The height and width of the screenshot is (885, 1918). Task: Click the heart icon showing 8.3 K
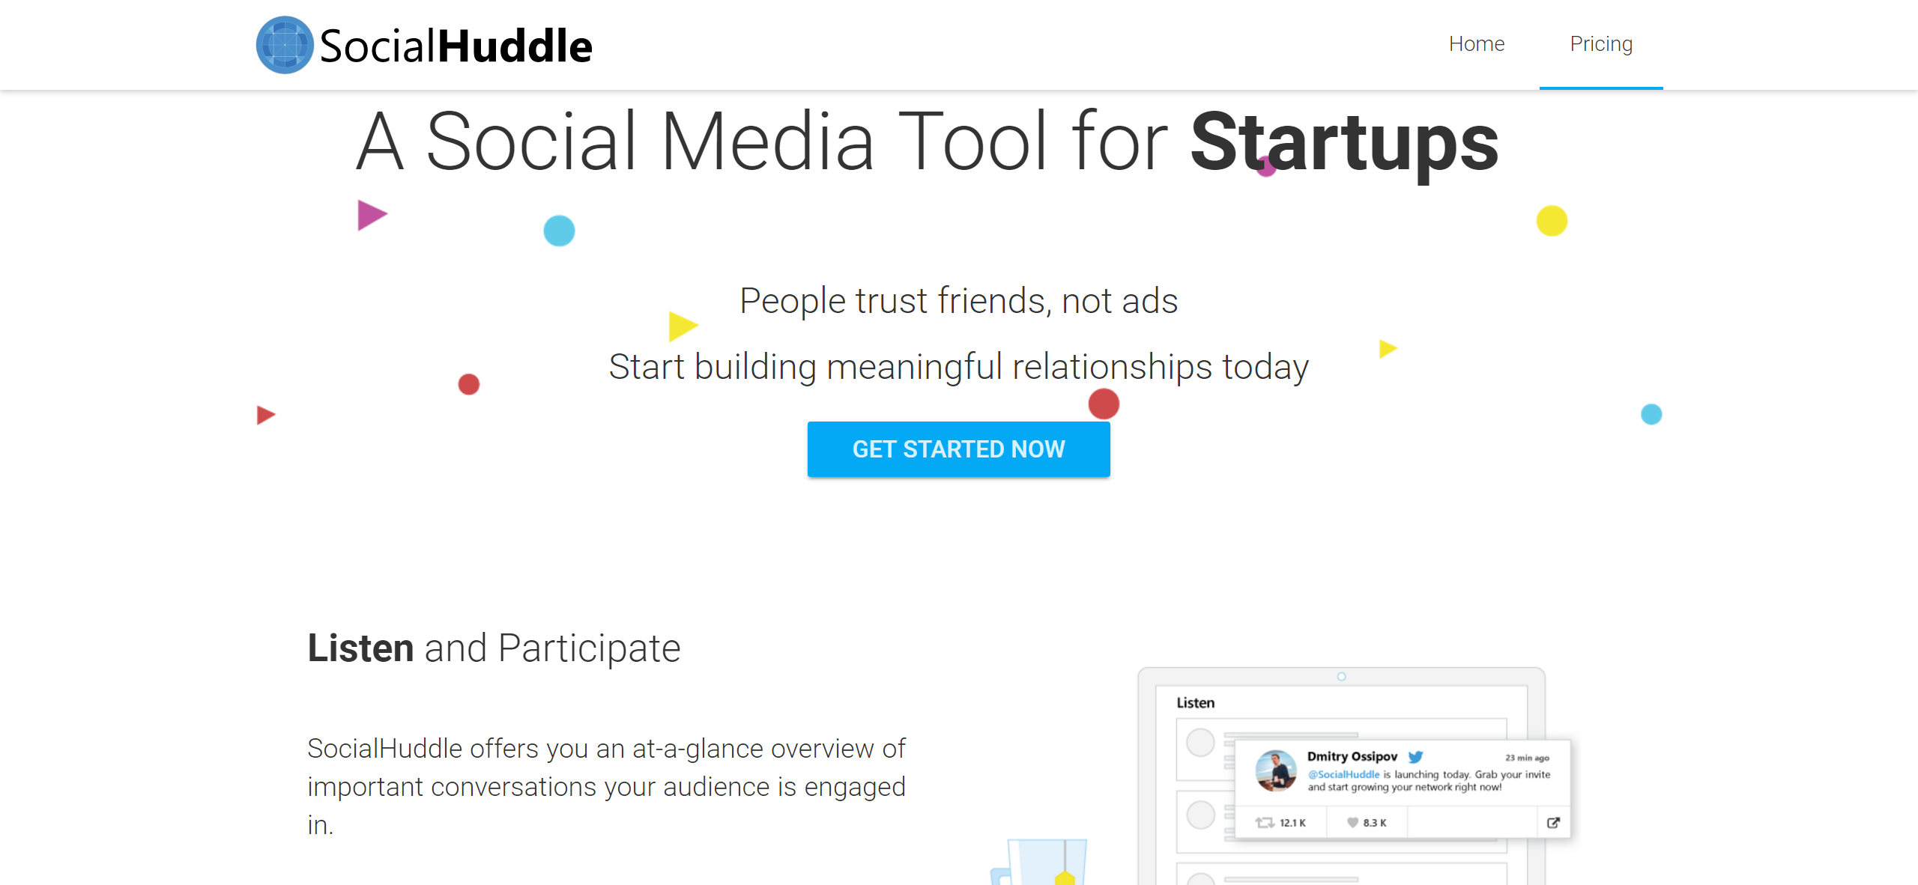point(1352,823)
